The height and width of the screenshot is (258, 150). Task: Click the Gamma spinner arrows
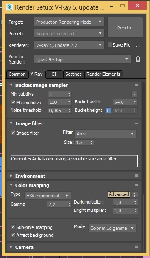[x=69, y=205]
